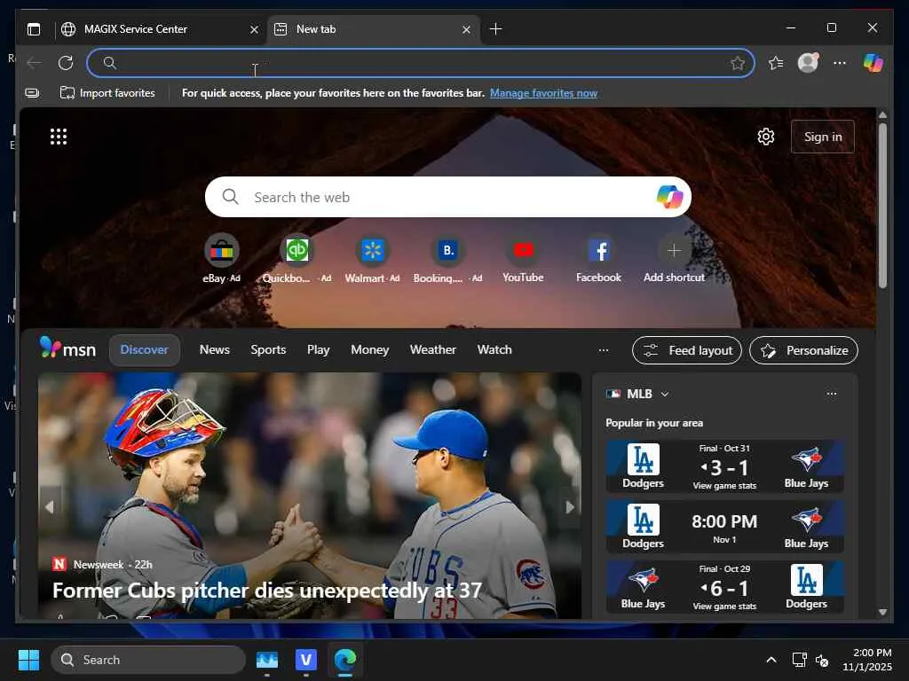Select the Watch feed tab
909x681 pixels.
[x=494, y=349]
